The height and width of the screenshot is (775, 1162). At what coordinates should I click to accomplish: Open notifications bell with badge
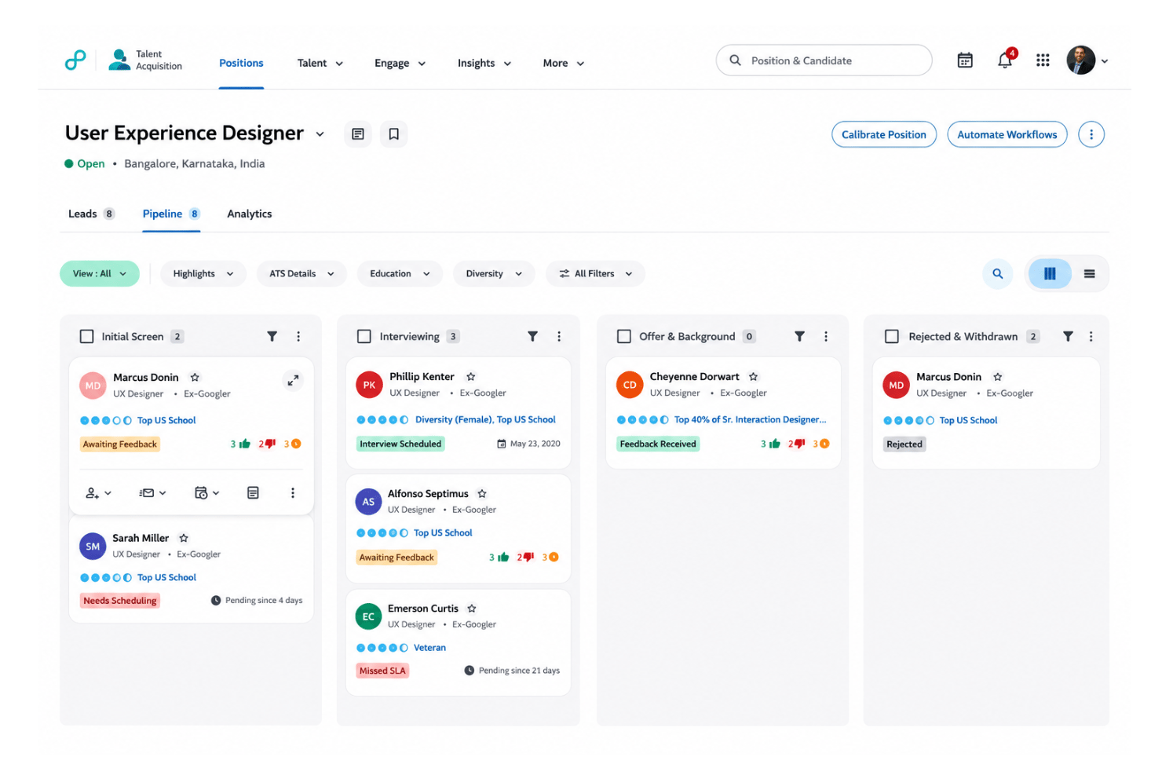1006,60
